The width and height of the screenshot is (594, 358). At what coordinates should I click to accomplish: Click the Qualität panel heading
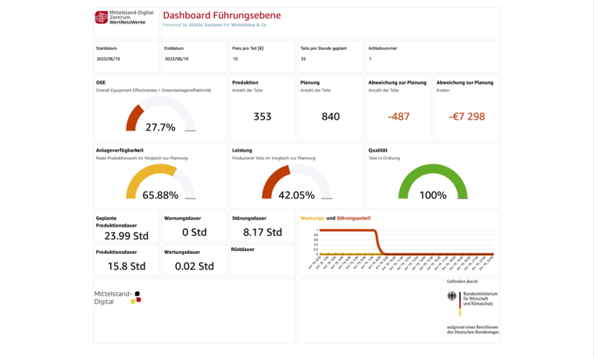(378, 150)
